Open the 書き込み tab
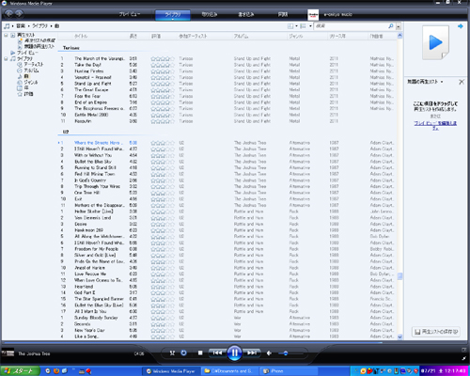The height and width of the screenshot is (376, 470). (245, 14)
